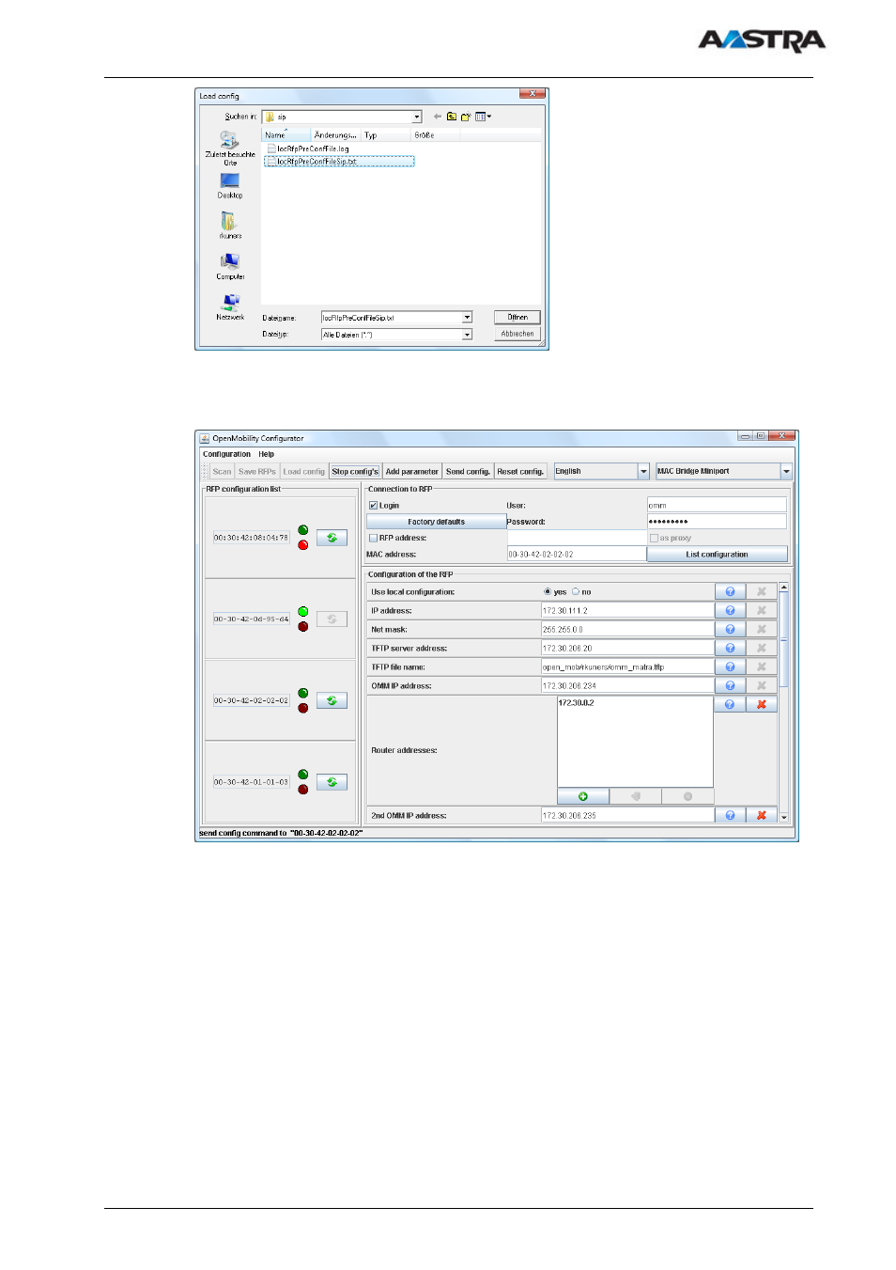The width and height of the screenshot is (896, 1270).
Task: Select no for Use local configuration
Action: pos(576,591)
